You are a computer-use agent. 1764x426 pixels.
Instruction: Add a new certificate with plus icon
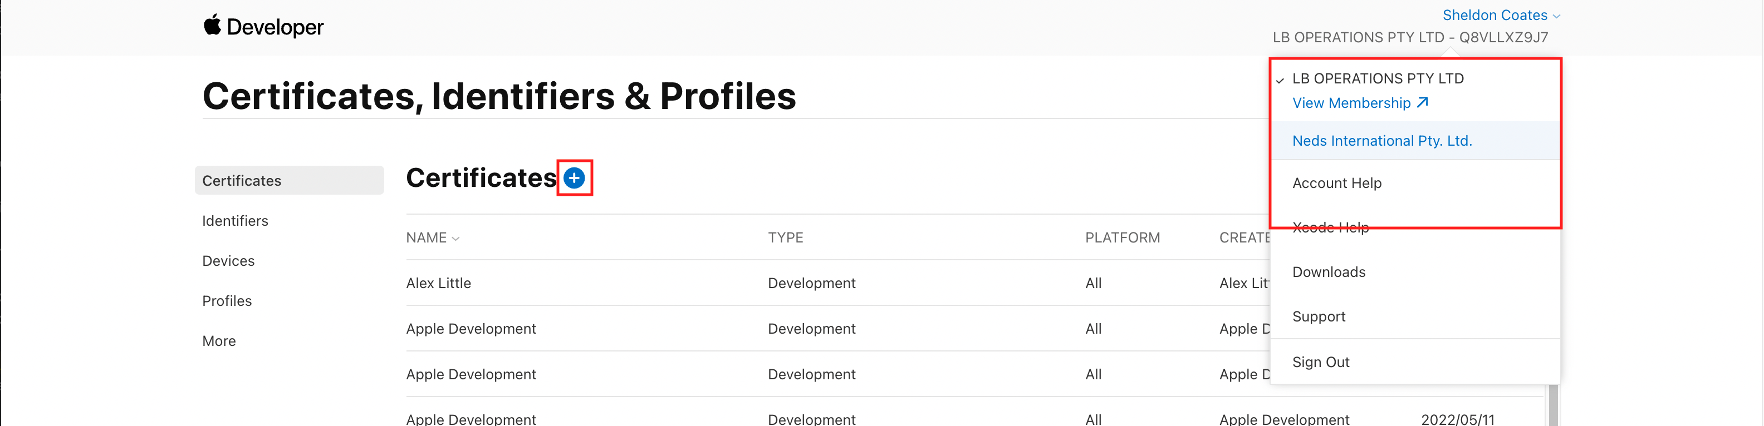tap(574, 179)
